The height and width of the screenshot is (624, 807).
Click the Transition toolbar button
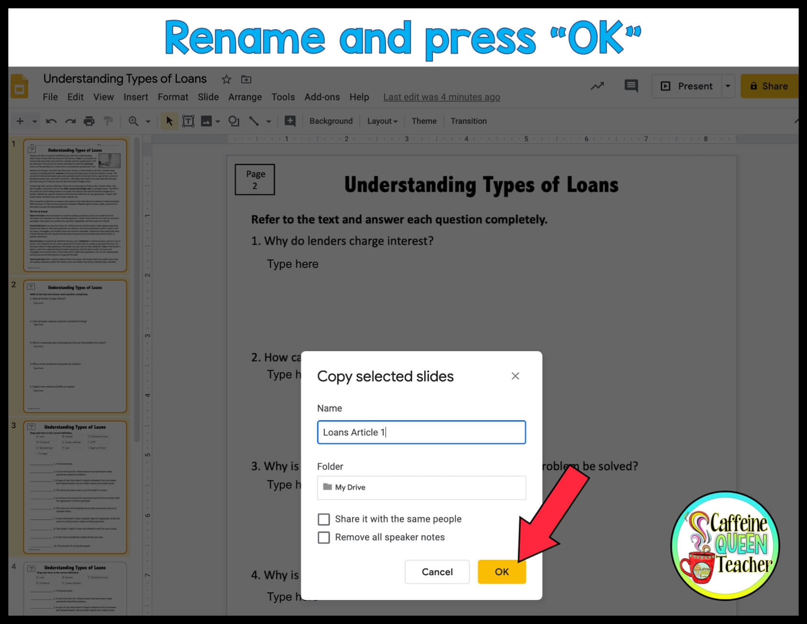coord(468,121)
